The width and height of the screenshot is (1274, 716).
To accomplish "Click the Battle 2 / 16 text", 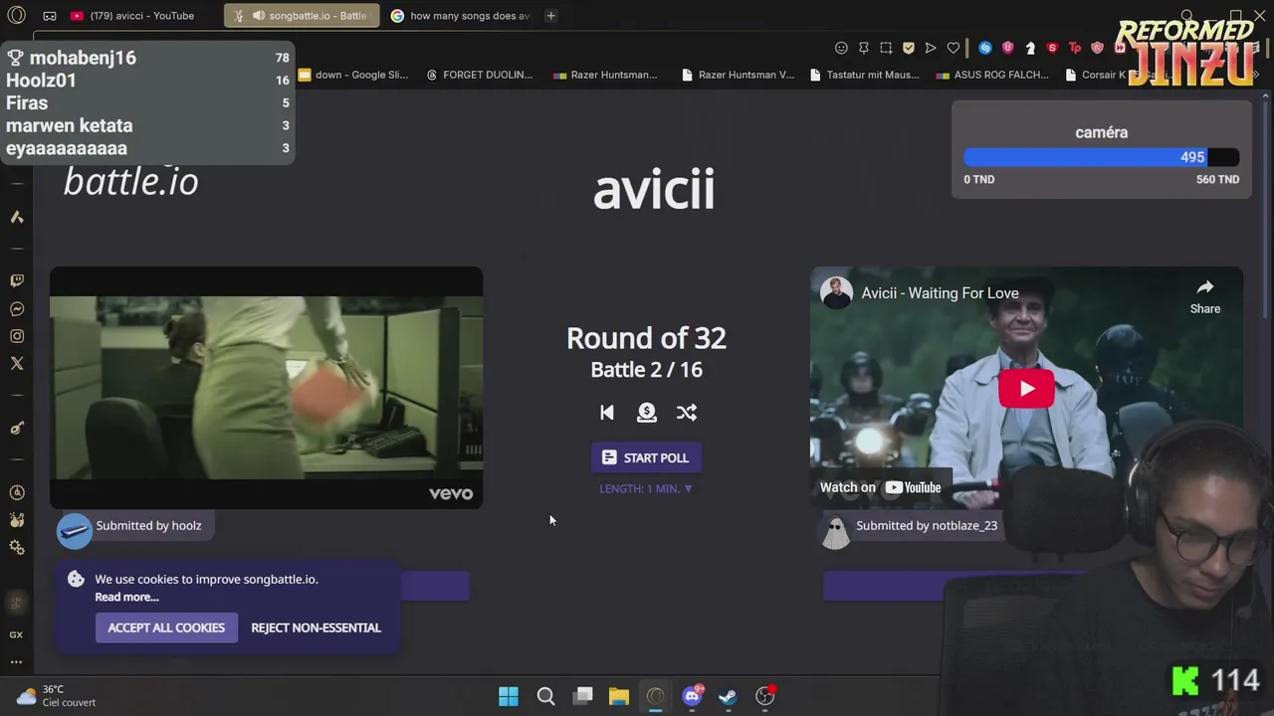I will point(646,370).
